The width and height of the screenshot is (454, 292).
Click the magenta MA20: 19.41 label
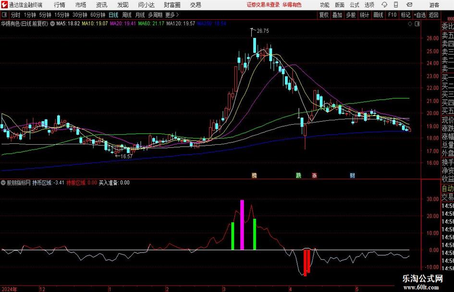tap(123, 23)
